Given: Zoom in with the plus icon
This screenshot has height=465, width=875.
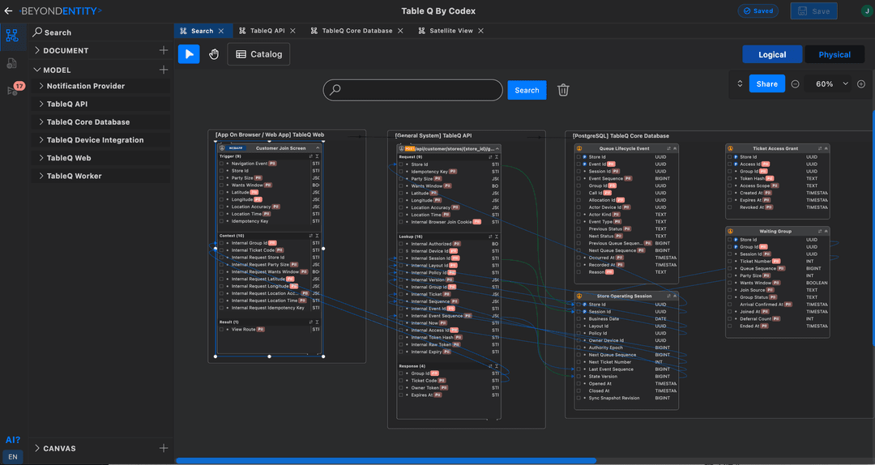Looking at the screenshot, I should (x=861, y=83).
